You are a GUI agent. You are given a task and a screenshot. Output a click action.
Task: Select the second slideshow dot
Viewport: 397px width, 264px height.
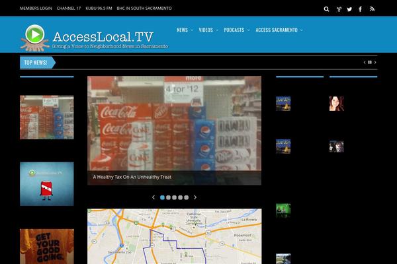(168, 197)
